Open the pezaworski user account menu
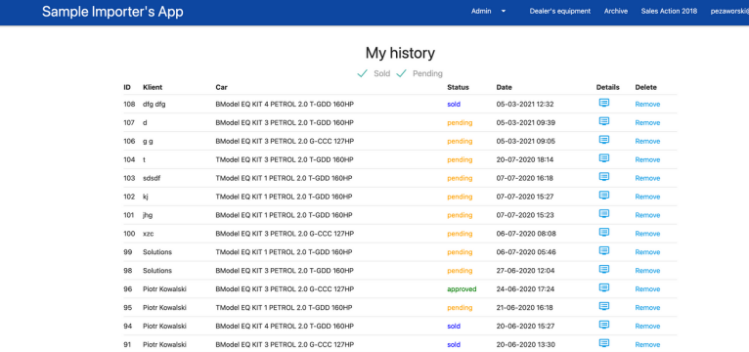 pyautogui.click(x=729, y=11)
